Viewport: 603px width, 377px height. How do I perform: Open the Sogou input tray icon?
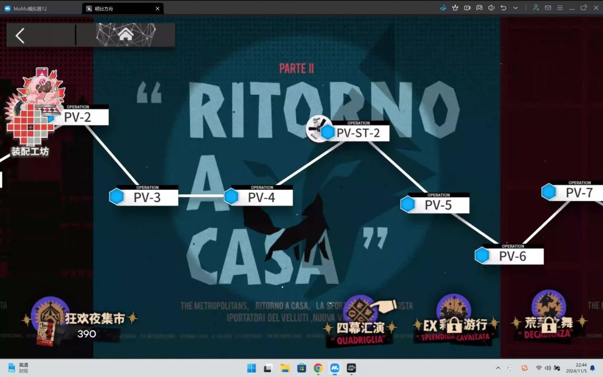click(x=524, y=368)
